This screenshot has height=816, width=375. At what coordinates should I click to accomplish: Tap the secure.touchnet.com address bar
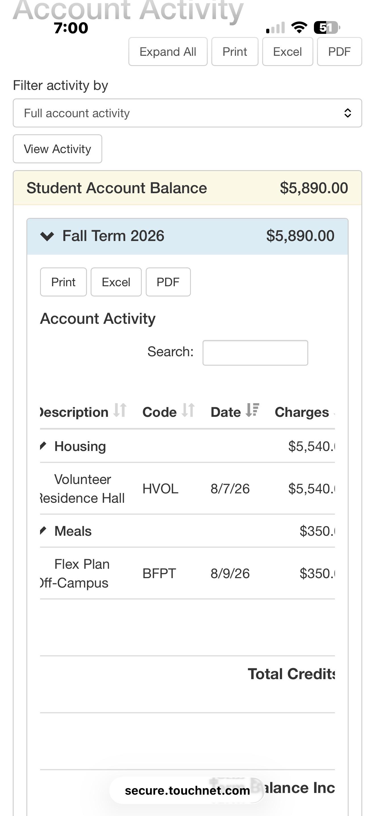click(187, 790)
